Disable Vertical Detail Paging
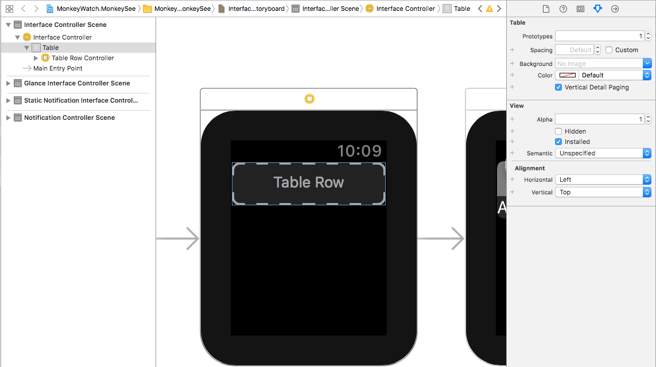This screenshot has width=656, height=367. 558,87
